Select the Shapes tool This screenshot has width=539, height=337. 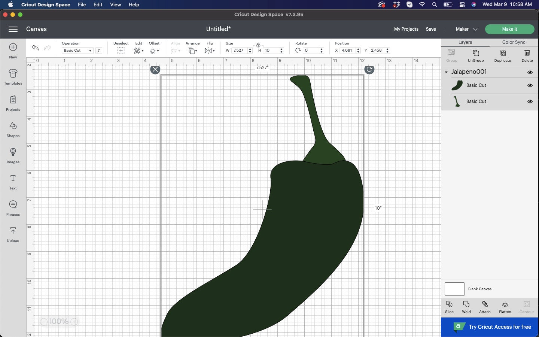13,130
